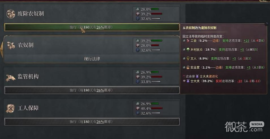The image size is (270, 139).
Task: Click the 废除农奴制 law icon
Action: (x=11, y=14)
